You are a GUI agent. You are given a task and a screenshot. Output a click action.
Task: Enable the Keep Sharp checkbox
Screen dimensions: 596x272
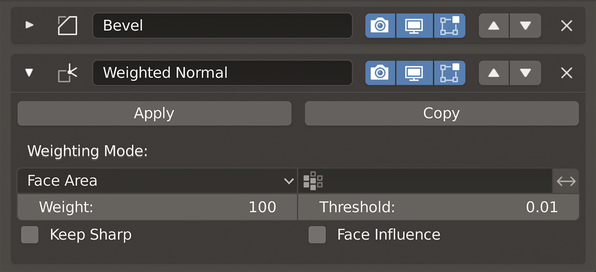coord(29,235)
